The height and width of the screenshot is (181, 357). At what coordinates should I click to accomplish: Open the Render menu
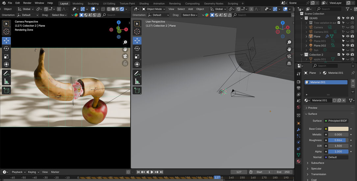pos(27,3)
